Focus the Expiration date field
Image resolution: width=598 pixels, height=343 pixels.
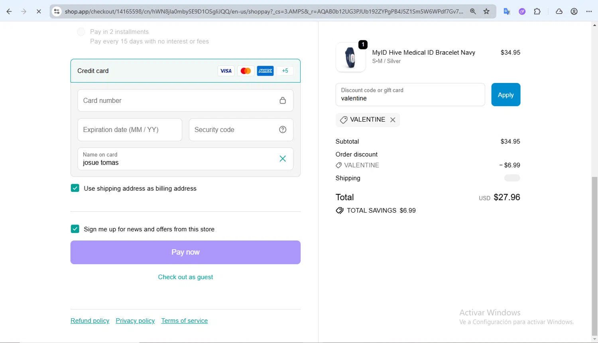point(130,130)
